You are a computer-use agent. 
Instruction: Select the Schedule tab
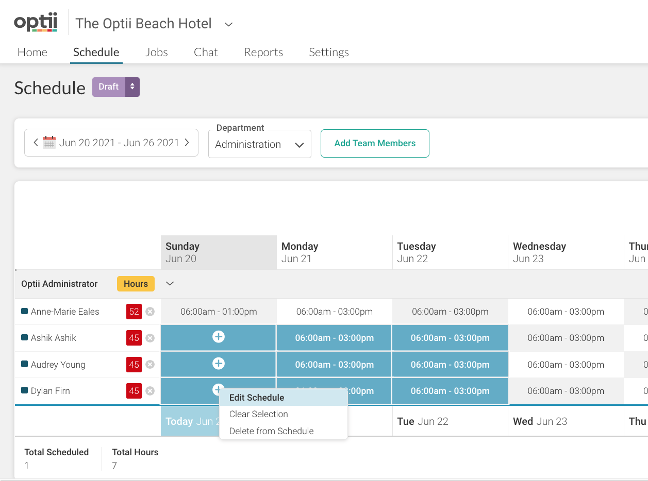96,52
